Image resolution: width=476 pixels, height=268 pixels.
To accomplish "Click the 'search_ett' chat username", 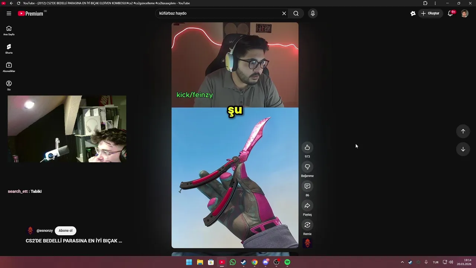I will coord(18,191).
